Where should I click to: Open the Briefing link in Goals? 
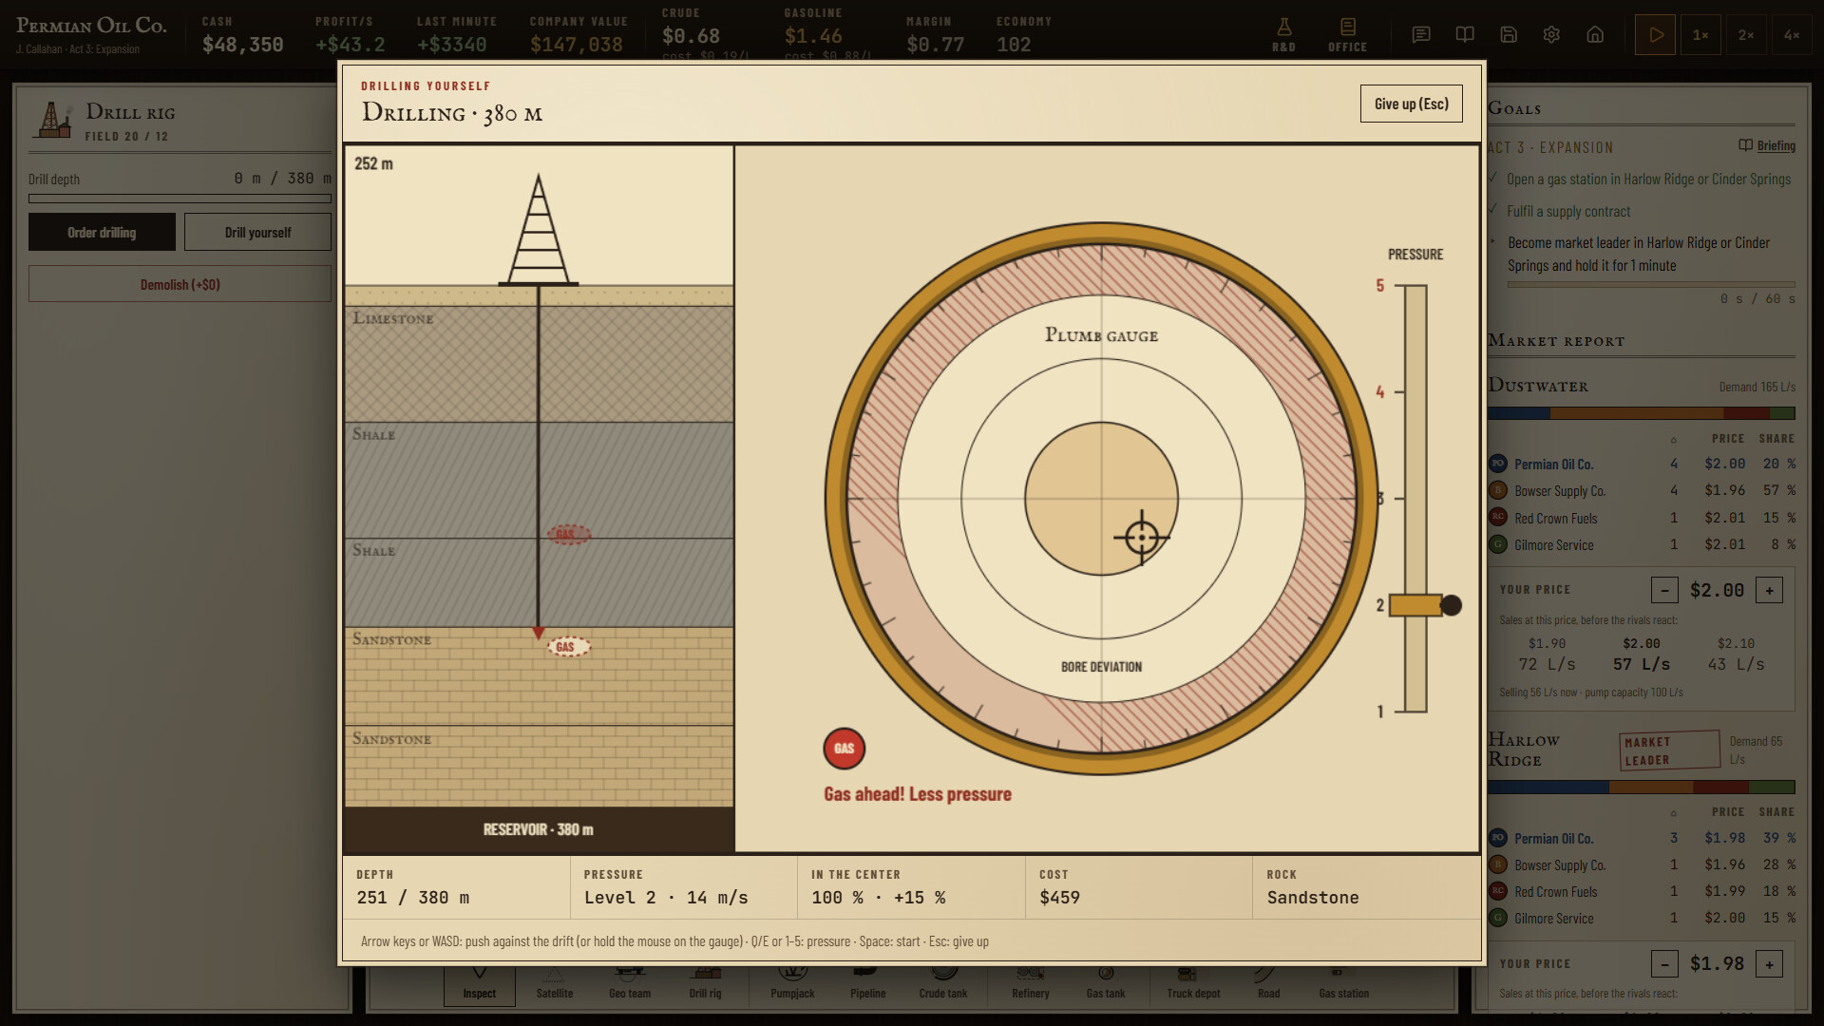click(1767, 145)
